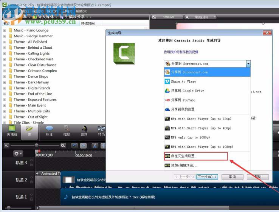Select 添加/编辑预设 option

(x=207, y=165)
